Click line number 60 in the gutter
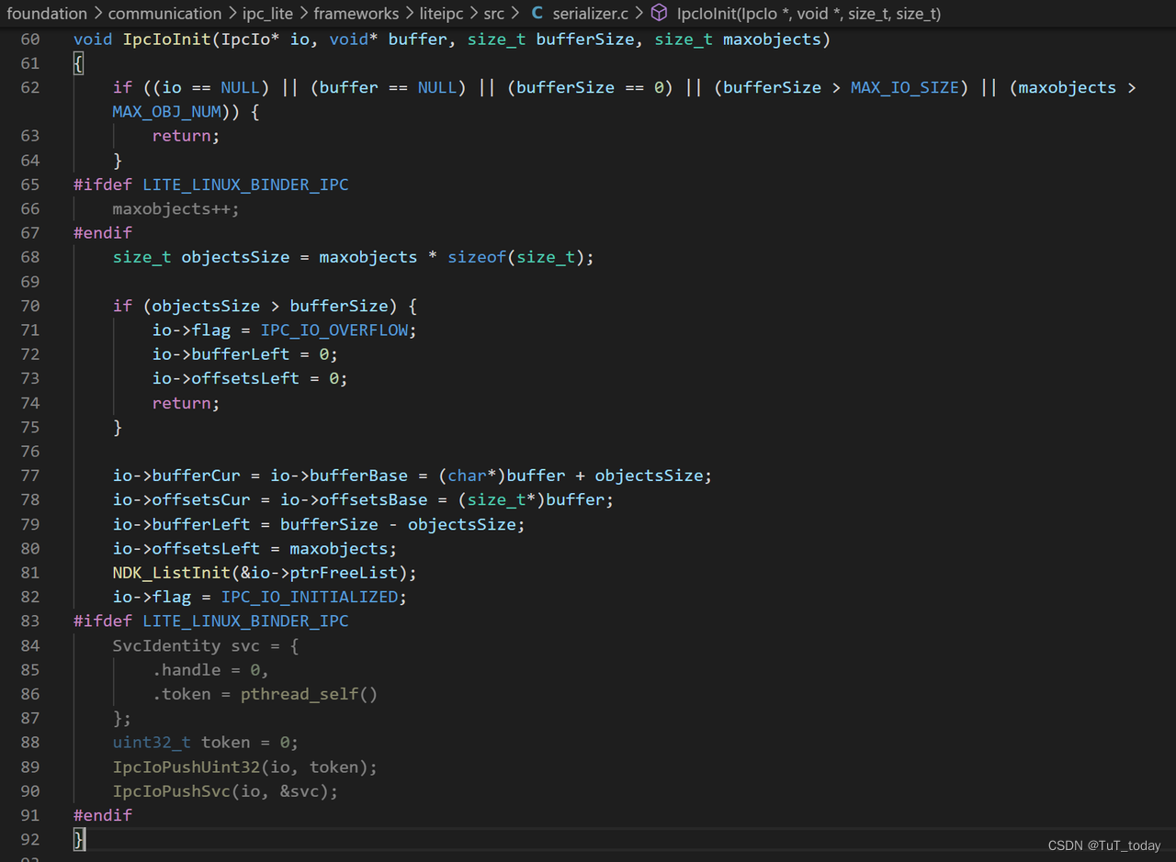 point(29,39)
